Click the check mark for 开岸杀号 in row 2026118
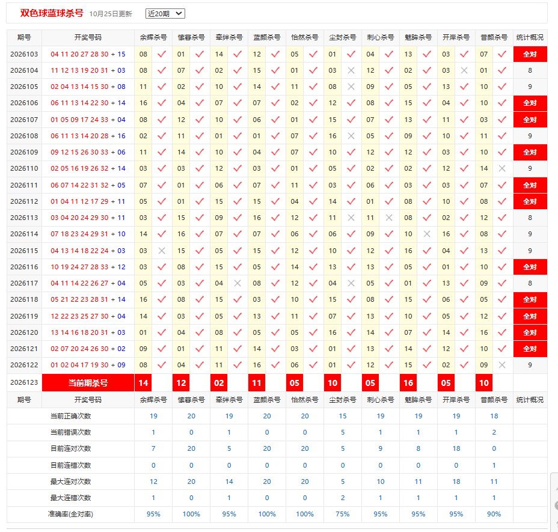This screenshot has width=558, height=532. (464, 299)
